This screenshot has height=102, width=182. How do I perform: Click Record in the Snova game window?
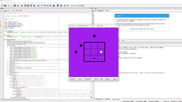(x=96, y=79)
